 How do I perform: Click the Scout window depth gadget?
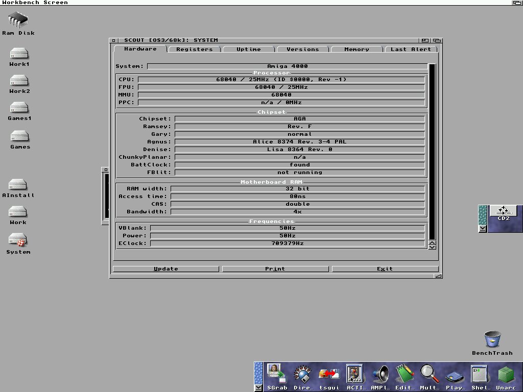[x=437, y=40]
